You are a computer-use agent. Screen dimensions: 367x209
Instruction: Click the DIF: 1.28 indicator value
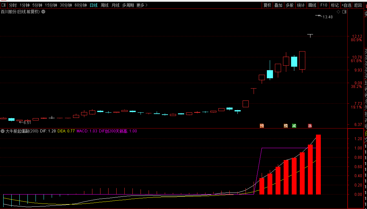[x=48, y=131]
